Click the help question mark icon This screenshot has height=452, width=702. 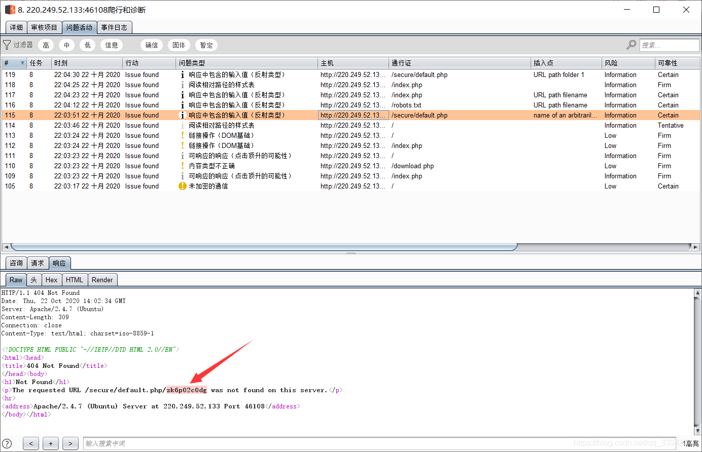tap(7, 443)
